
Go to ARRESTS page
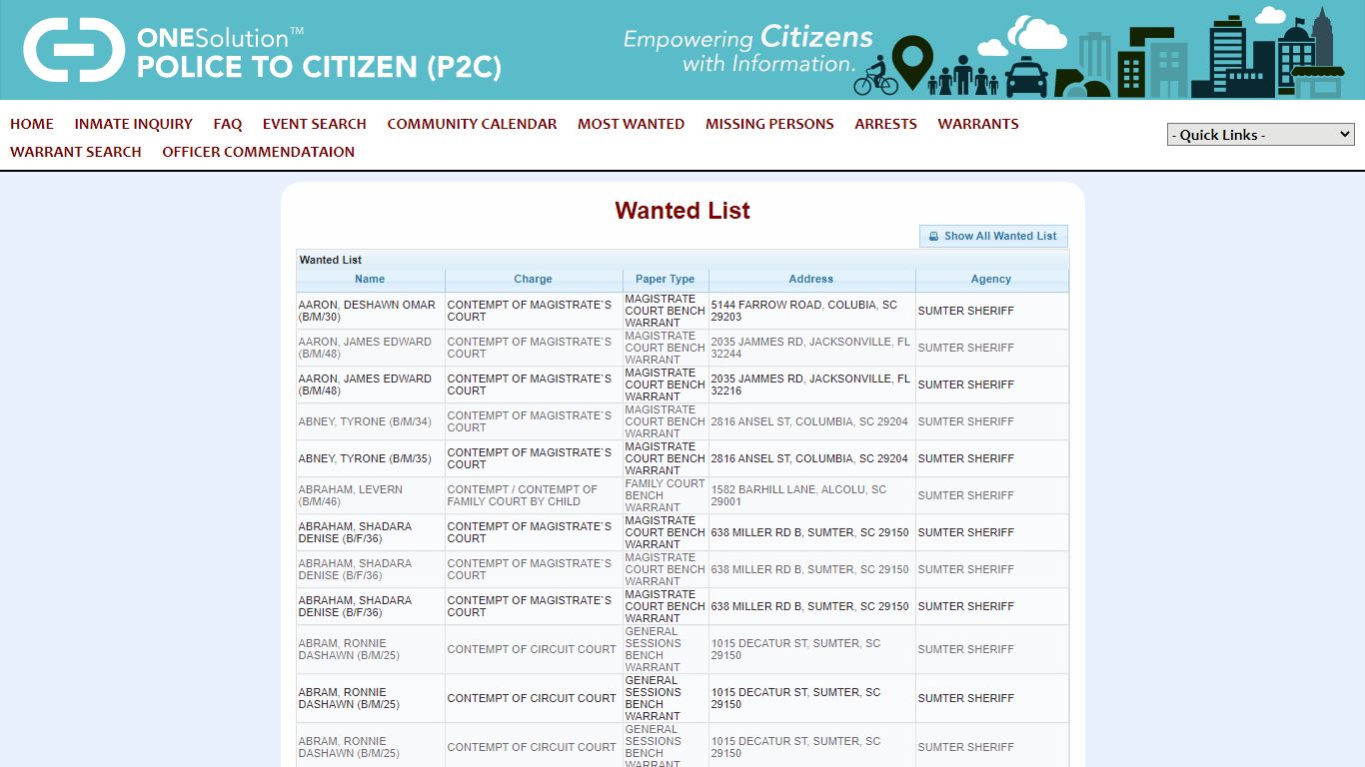point(885,124)
